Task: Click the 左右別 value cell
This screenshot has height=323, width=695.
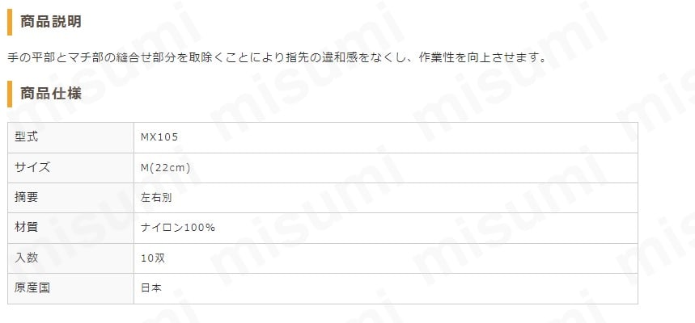Action: [386, 198]
